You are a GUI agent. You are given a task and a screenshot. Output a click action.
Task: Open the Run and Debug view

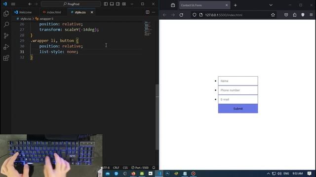6,47
